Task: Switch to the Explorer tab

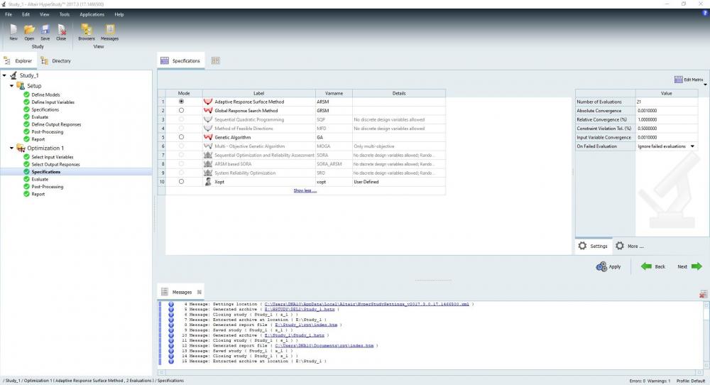Action: click(x=18, y=60)
